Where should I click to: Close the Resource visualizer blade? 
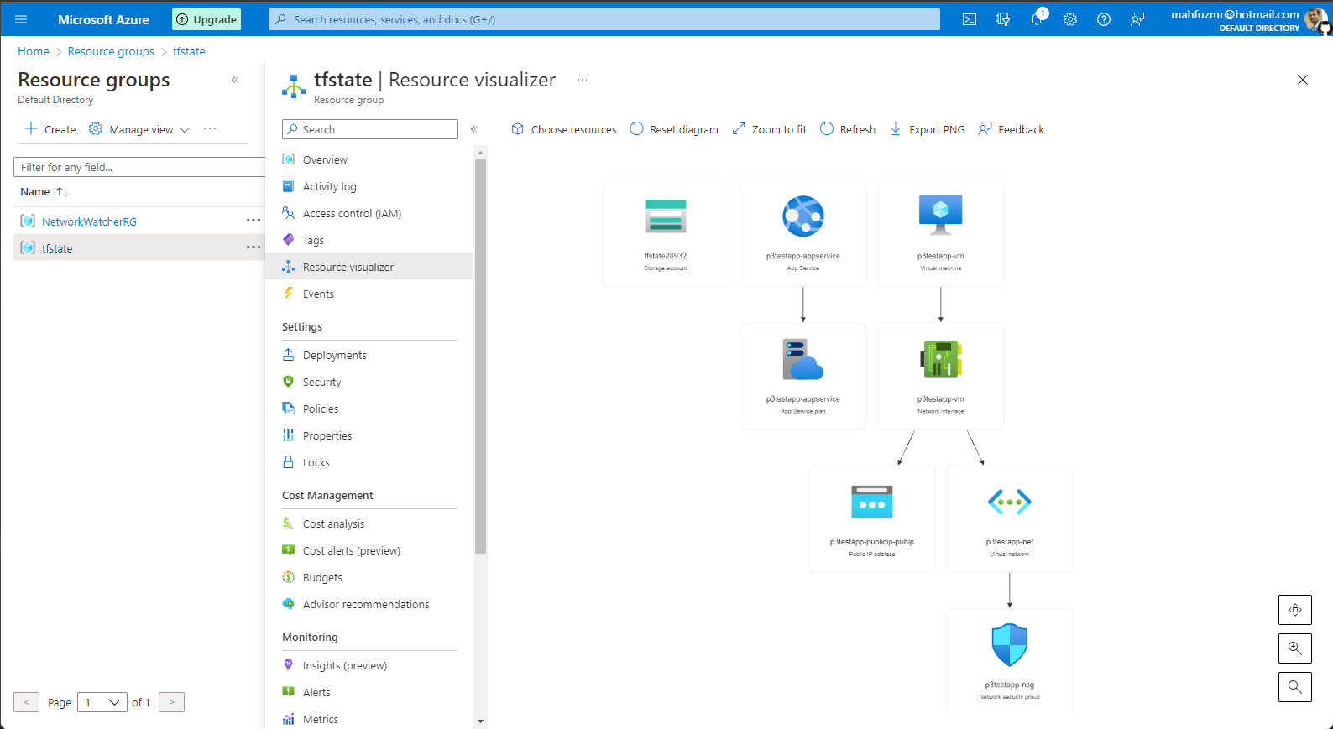(1303, 80)
